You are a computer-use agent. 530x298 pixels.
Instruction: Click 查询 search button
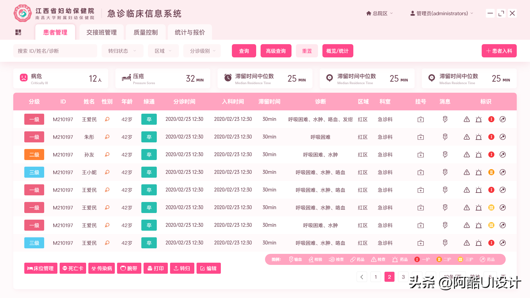244,51
